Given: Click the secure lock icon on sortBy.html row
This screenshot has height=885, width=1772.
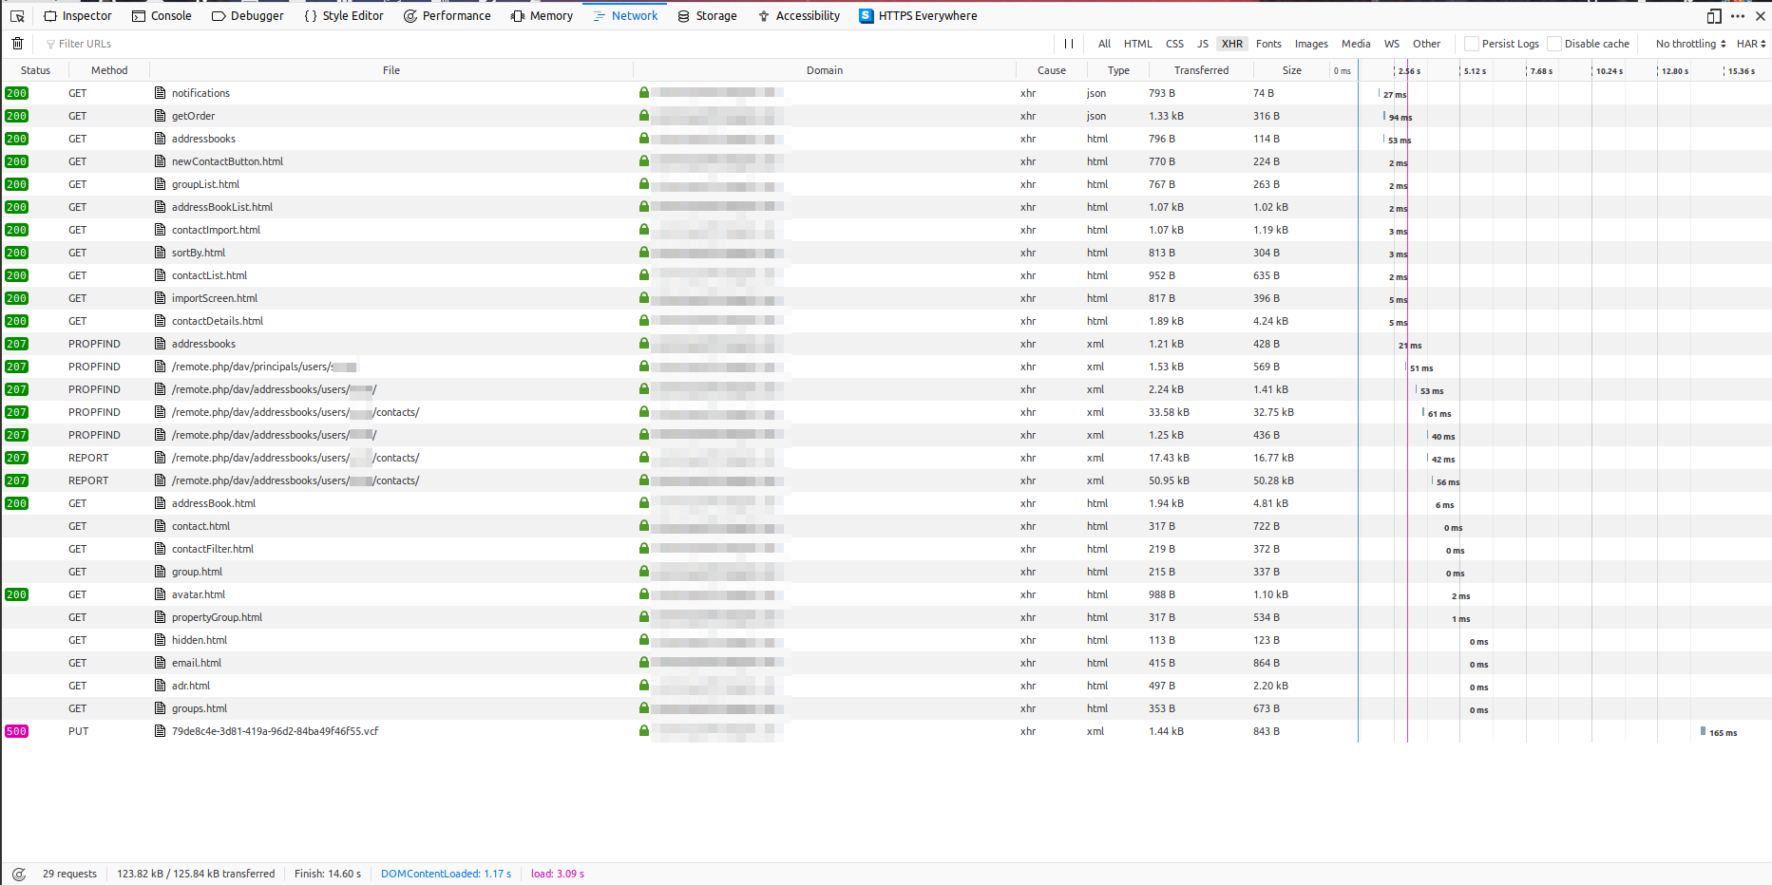Looking at the screenshot, I should (644, 253).
